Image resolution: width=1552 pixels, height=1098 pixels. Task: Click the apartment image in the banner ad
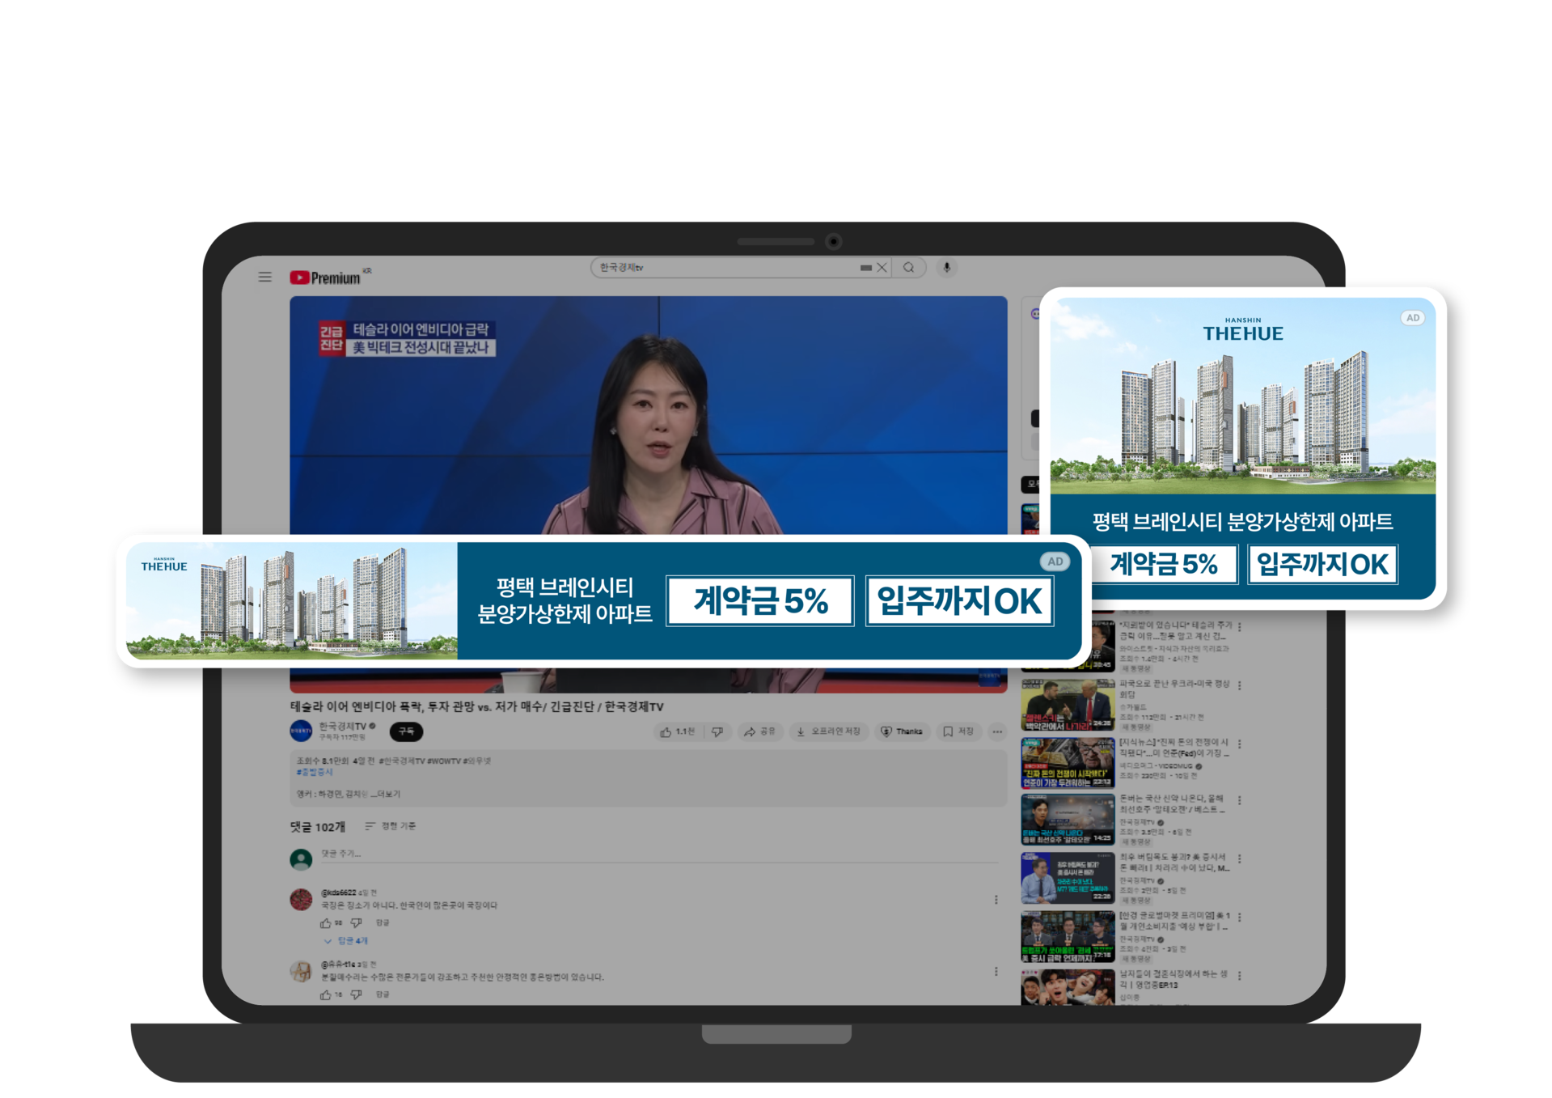[292, 601]
